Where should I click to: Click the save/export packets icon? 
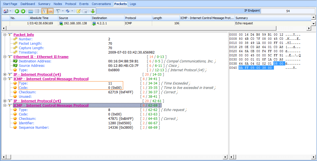[6, 11]
